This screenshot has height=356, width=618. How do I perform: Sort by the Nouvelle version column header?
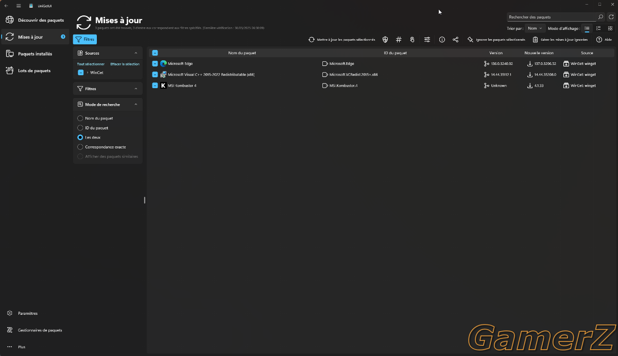pyautogui.click(x=539, y=53)
